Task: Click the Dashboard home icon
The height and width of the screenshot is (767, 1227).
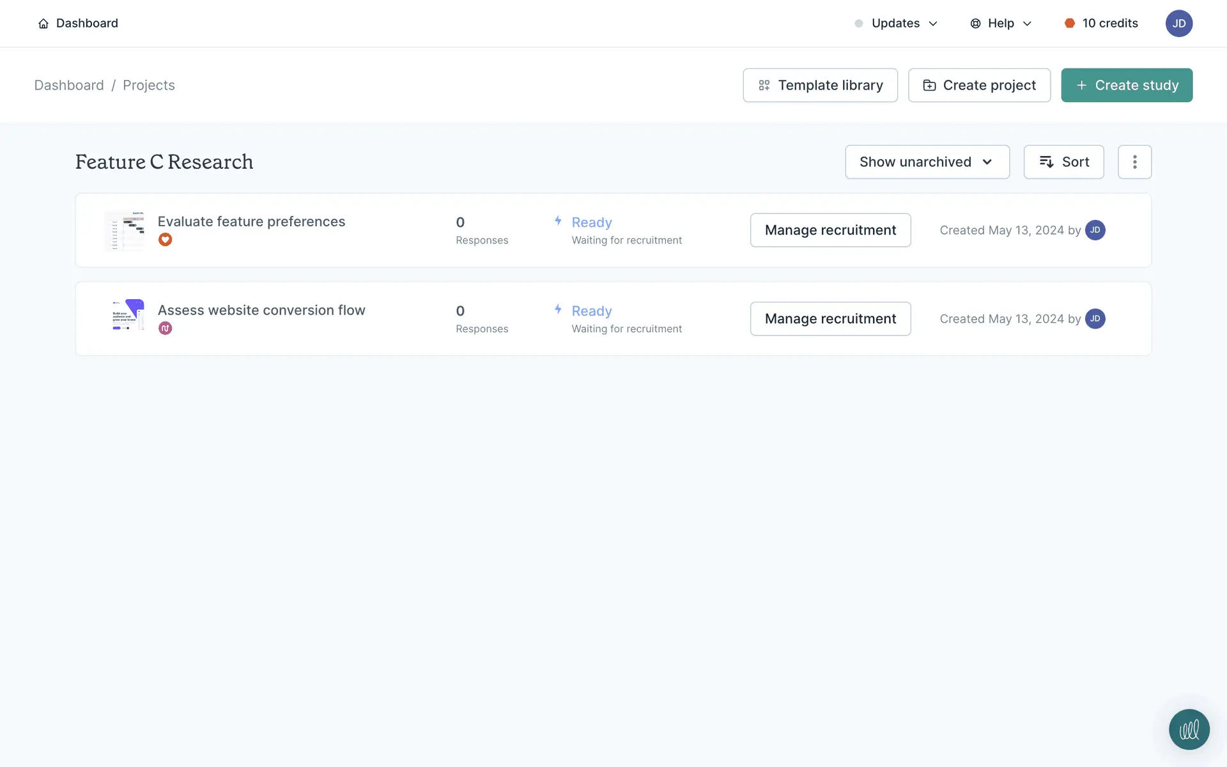Action: [x=43, y=24]
